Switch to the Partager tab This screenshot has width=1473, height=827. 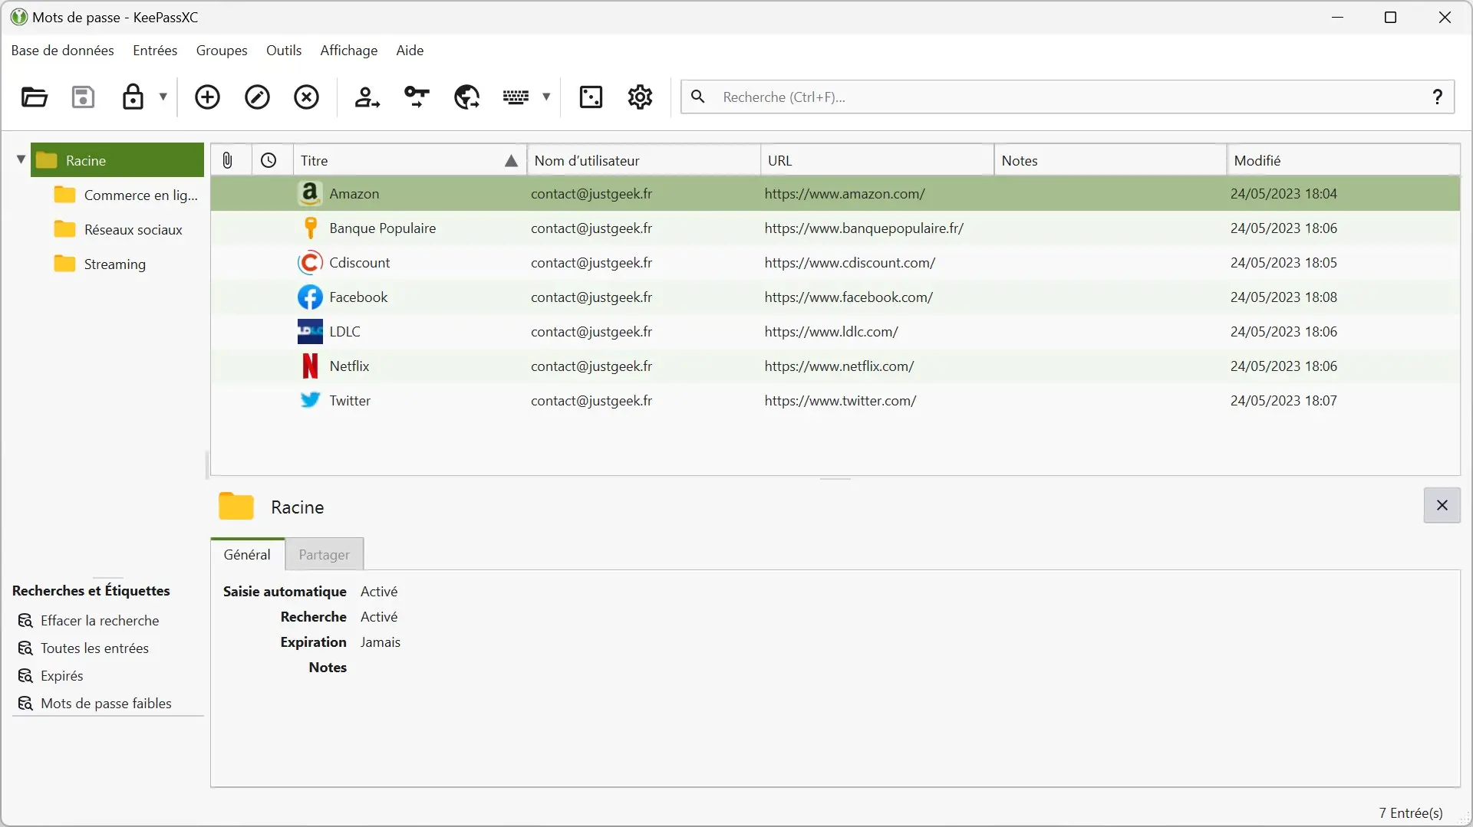(x=324, y=554)
